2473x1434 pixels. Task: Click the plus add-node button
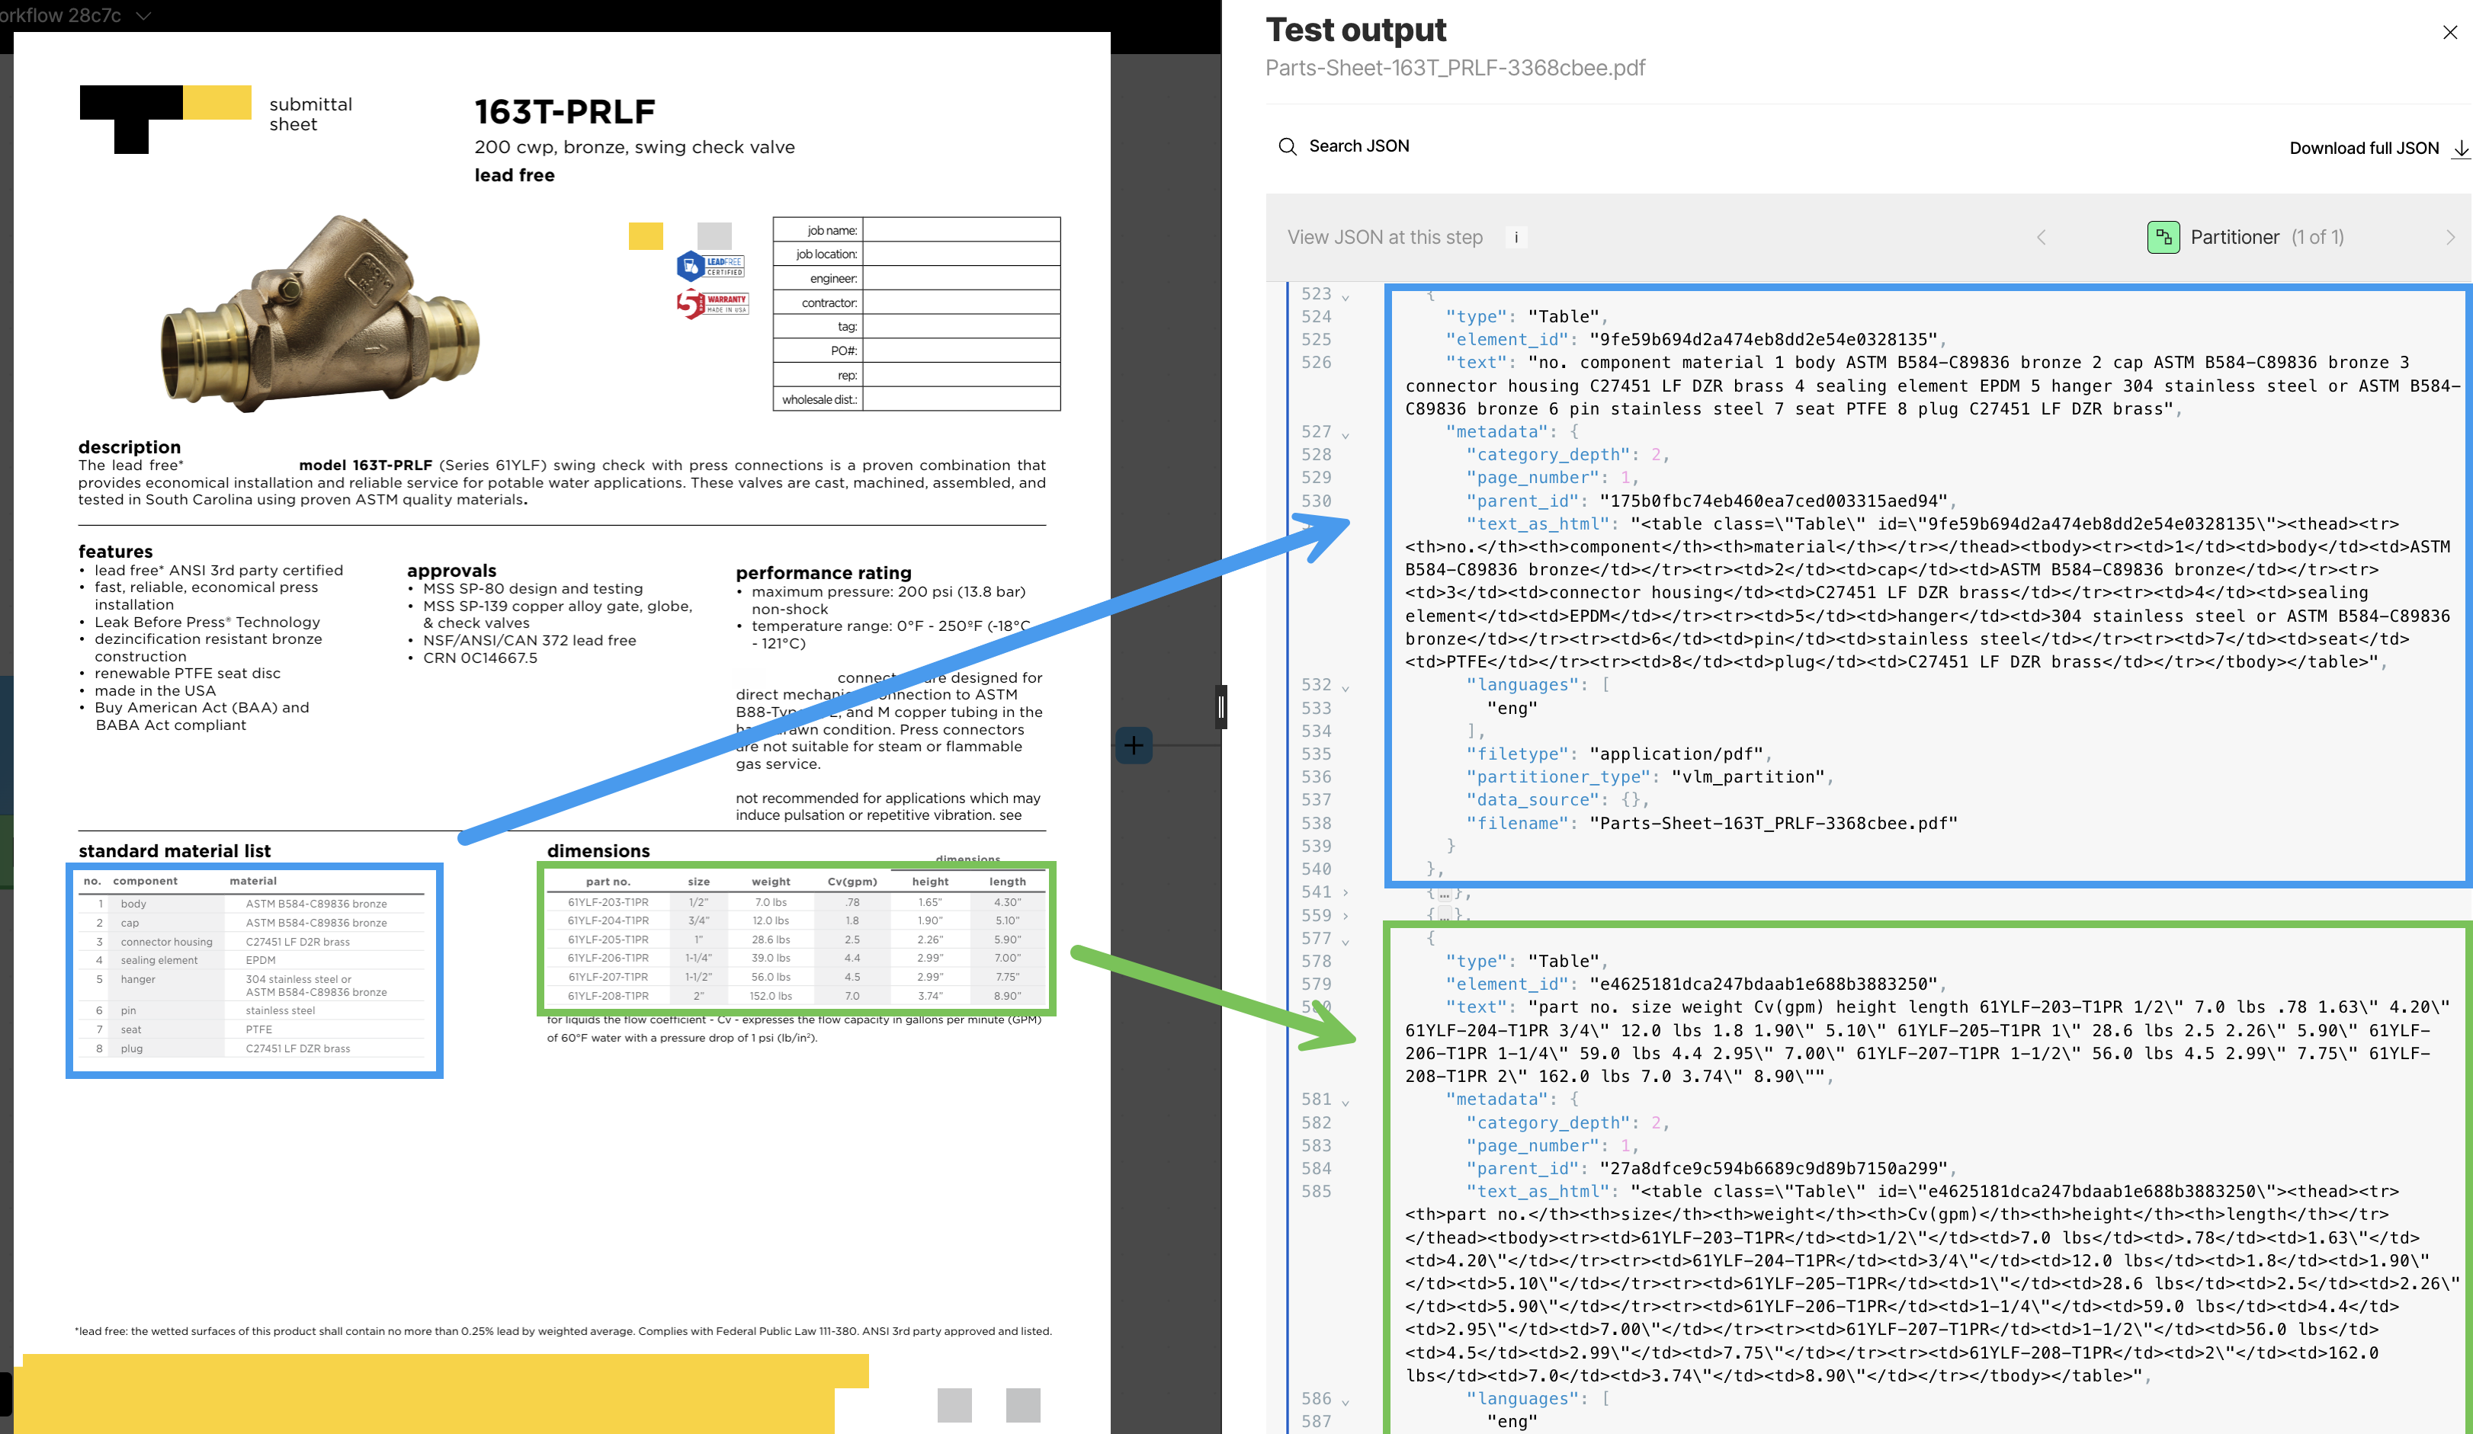click(x=1134, y=745)
